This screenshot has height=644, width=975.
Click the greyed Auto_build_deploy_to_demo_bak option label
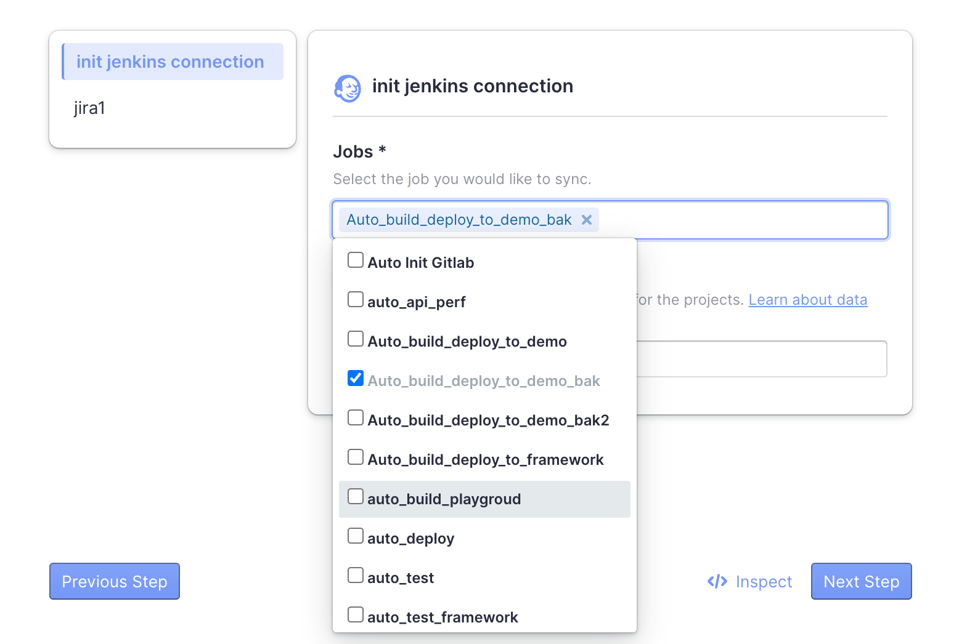[484, 381]
